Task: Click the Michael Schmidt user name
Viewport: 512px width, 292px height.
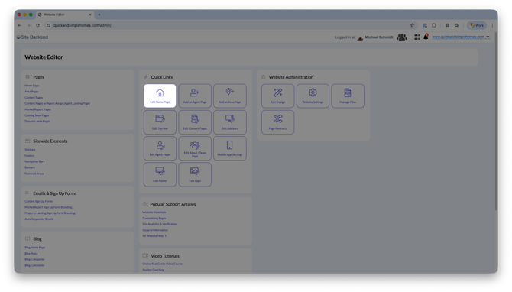Action: tap(379, 37)
